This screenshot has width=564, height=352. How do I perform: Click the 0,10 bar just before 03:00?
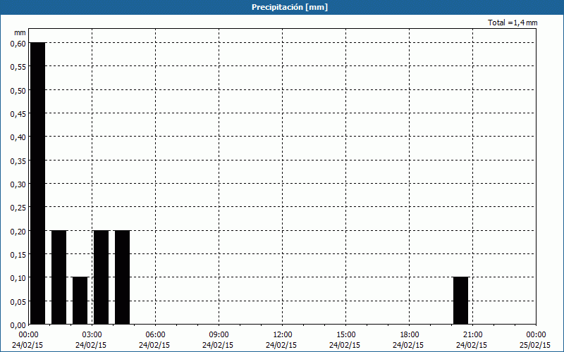point(80,301)
